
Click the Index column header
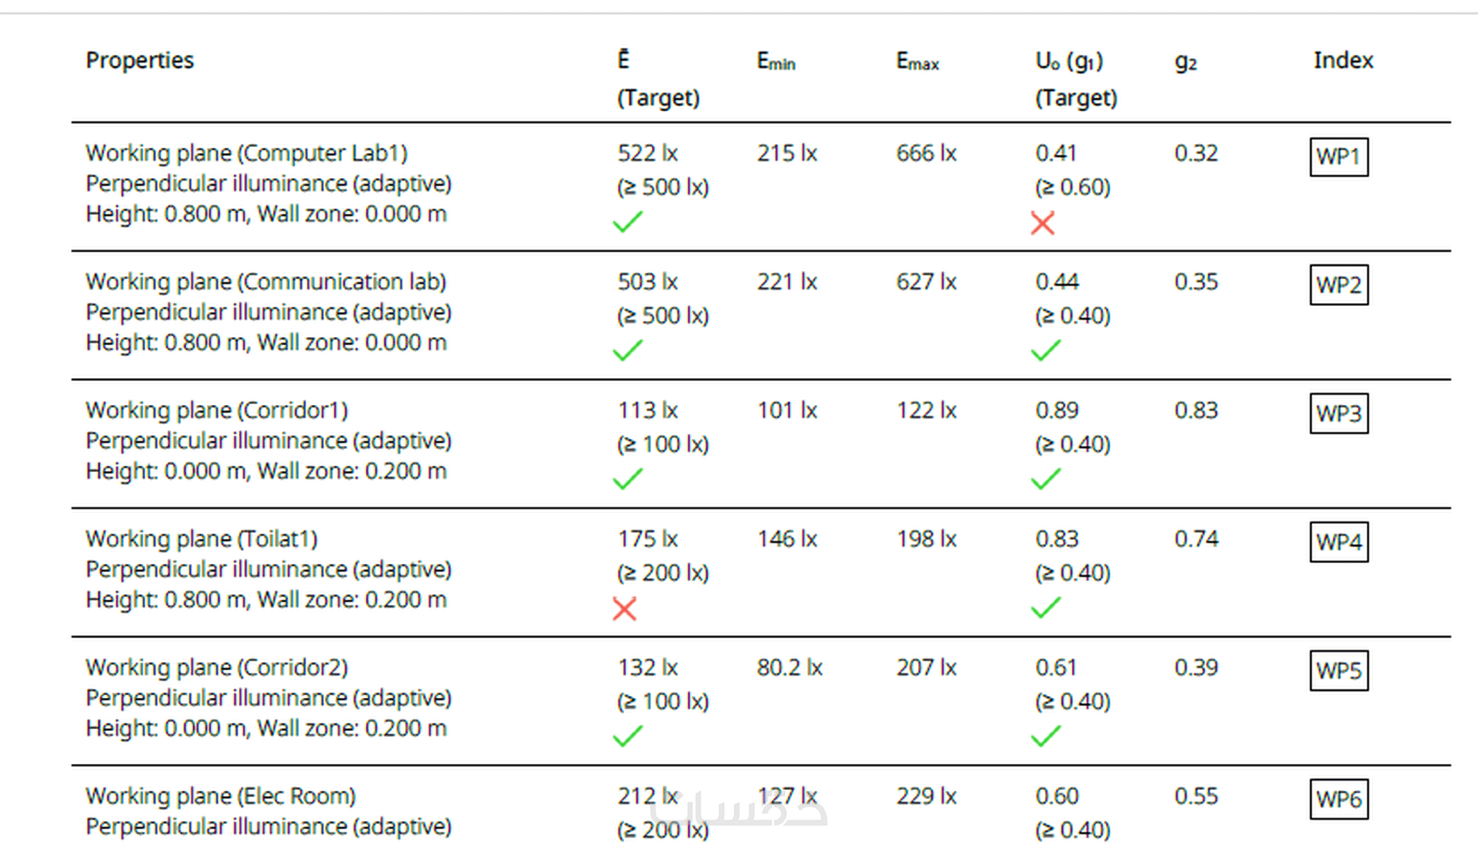pyautogui.click(x=1342, y=60)
